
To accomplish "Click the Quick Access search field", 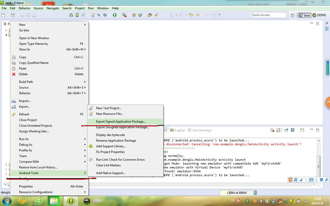I will click(268, 15).
